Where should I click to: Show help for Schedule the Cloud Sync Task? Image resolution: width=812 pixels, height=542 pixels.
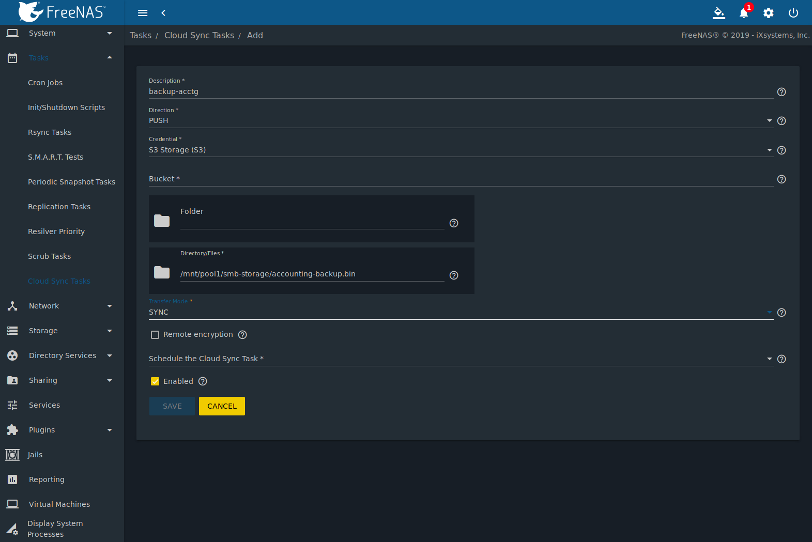pyautogui.click(x=782, y=359)
